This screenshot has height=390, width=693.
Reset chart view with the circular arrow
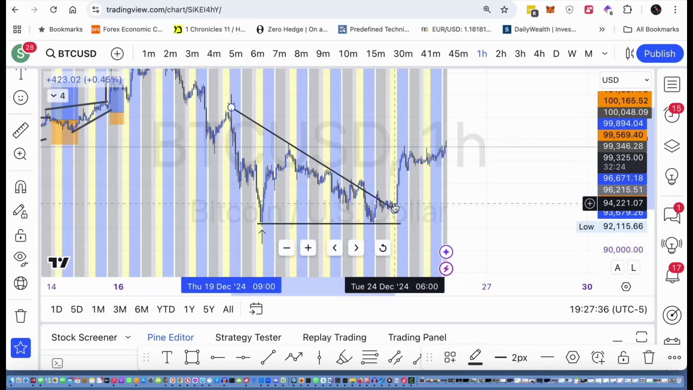pos(383,248)
